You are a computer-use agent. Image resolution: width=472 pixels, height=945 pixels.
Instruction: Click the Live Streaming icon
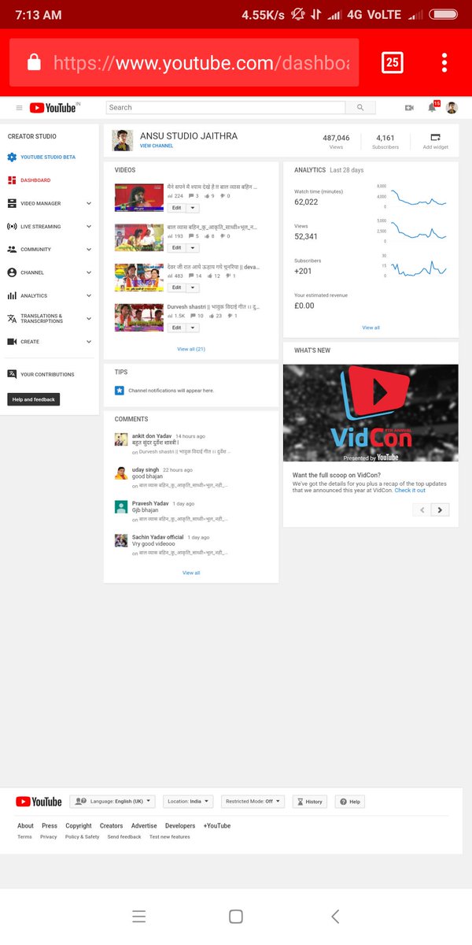click(x=12, y=226)
